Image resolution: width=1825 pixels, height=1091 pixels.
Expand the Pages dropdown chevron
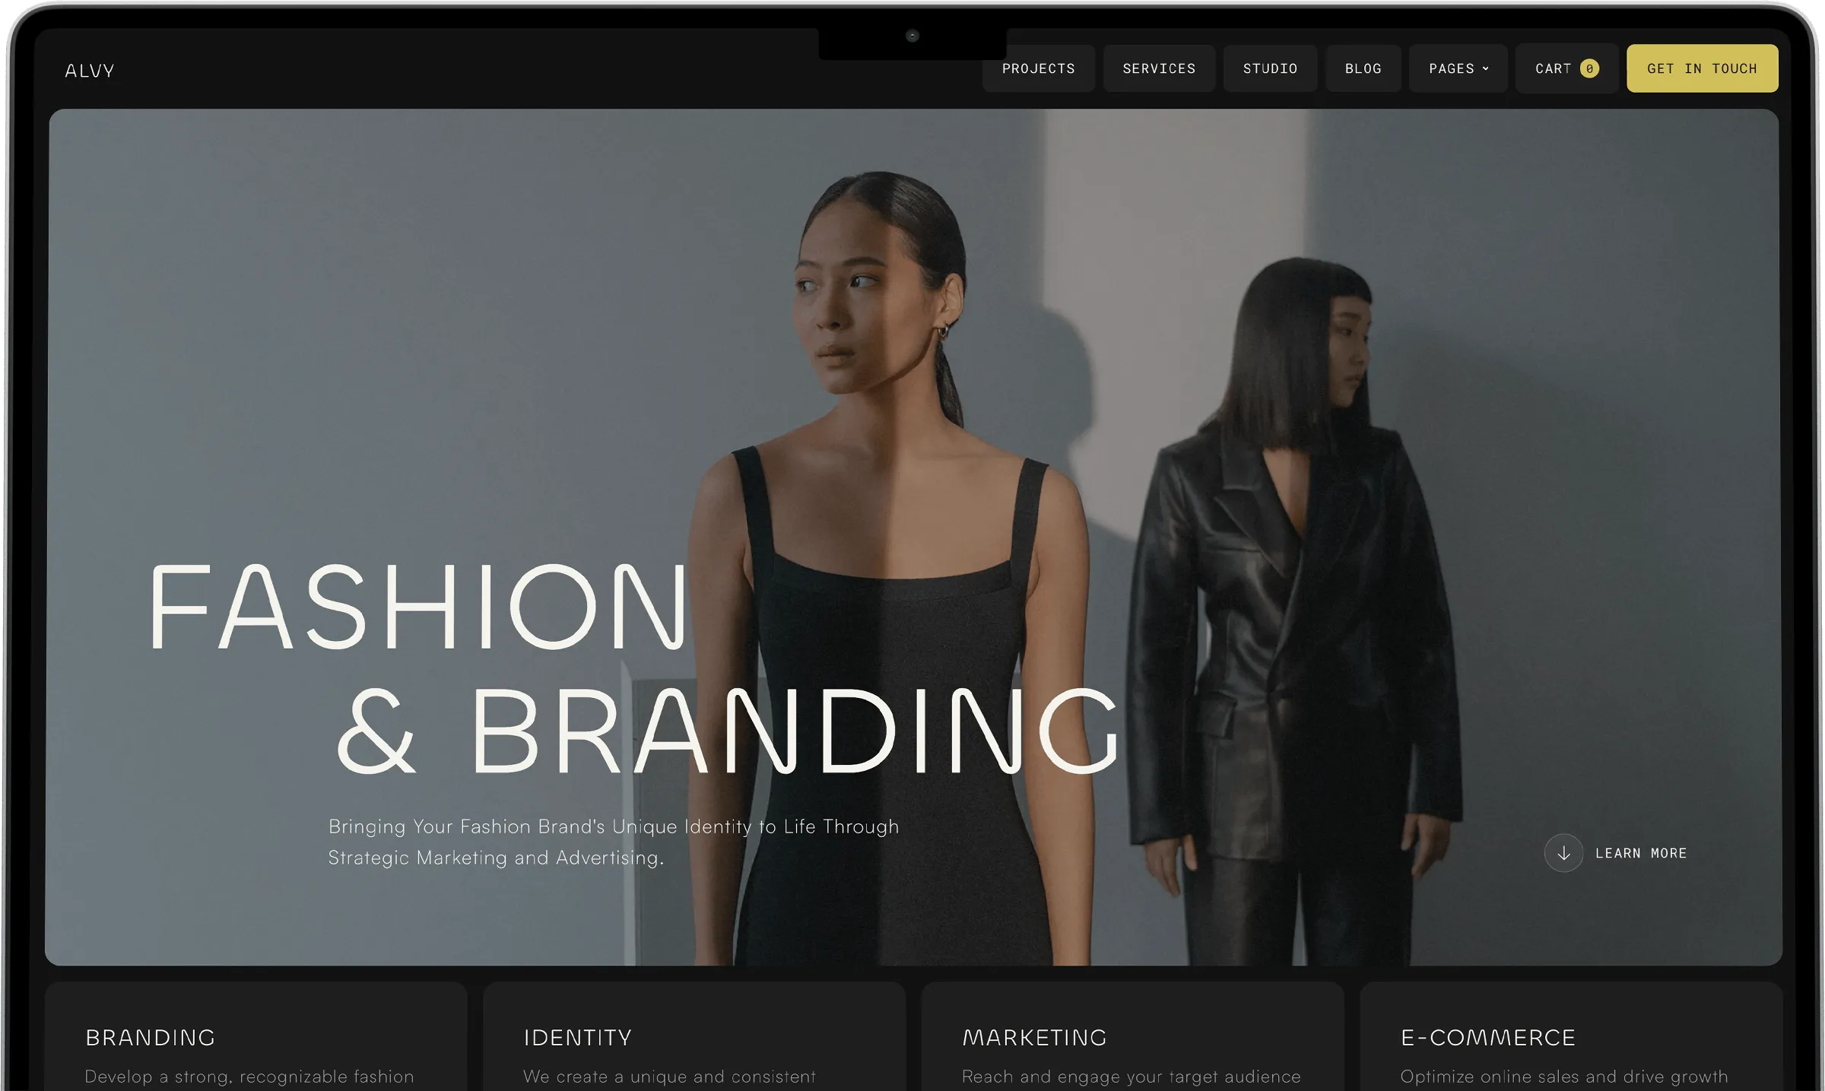(x=1486, y=68)
